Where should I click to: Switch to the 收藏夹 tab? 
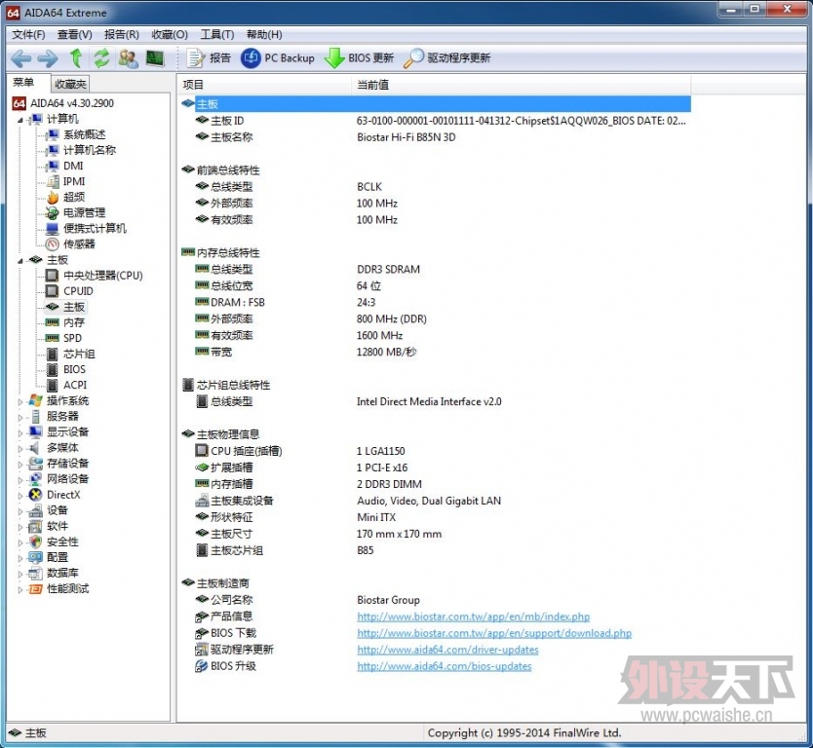point(70,84)
